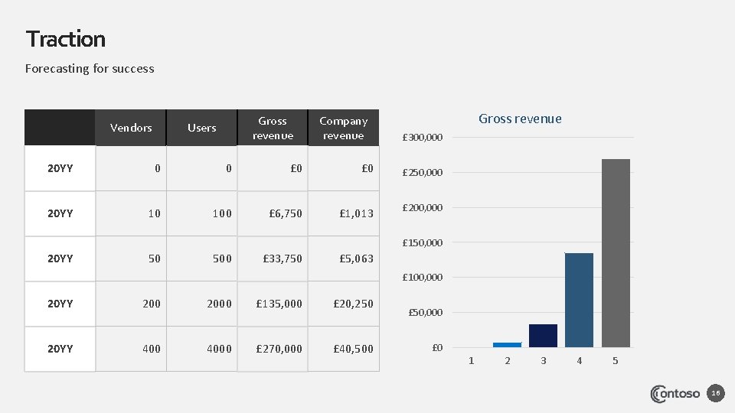The width and height of the screenshot is (735, 413).
Task: Click the slide number 16 badge
Action: pyautogui.click(x=716, y=393)
